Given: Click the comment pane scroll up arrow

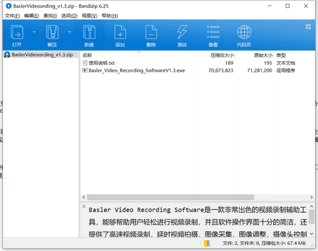Looking at the screenshot, I should point(312,206).
